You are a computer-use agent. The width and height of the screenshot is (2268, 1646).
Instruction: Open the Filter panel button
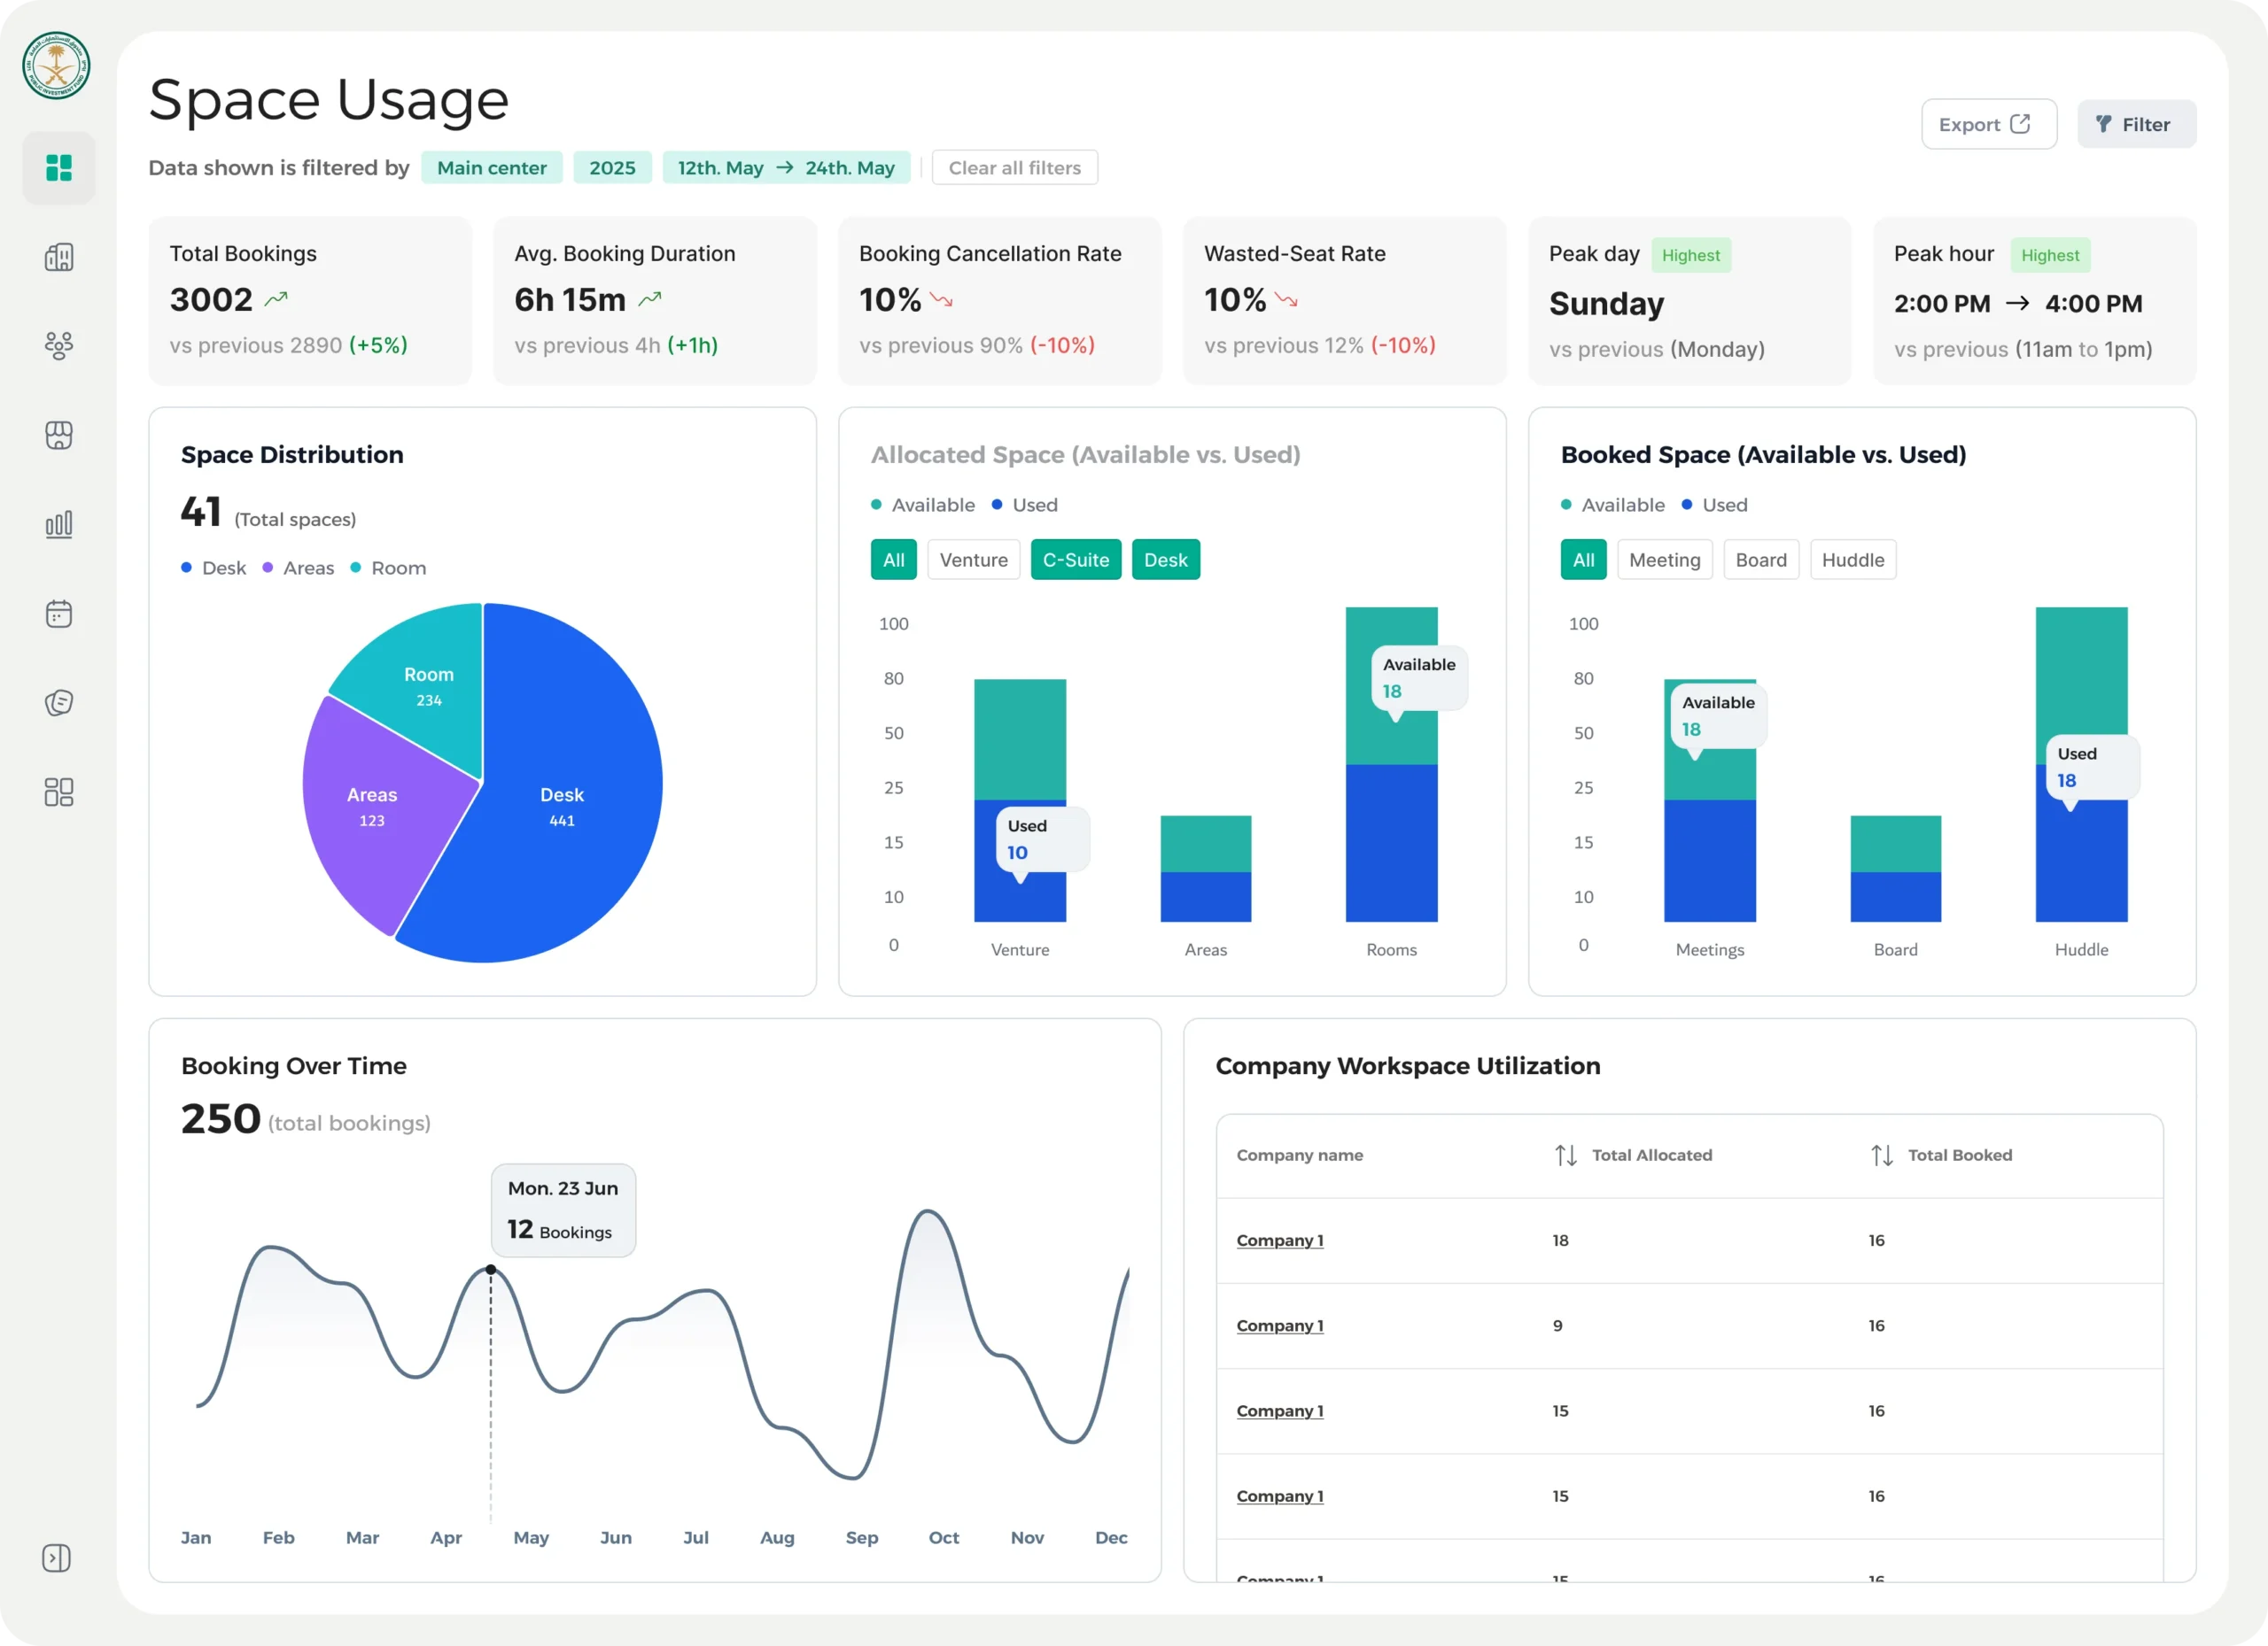(x=2135, y=124)
